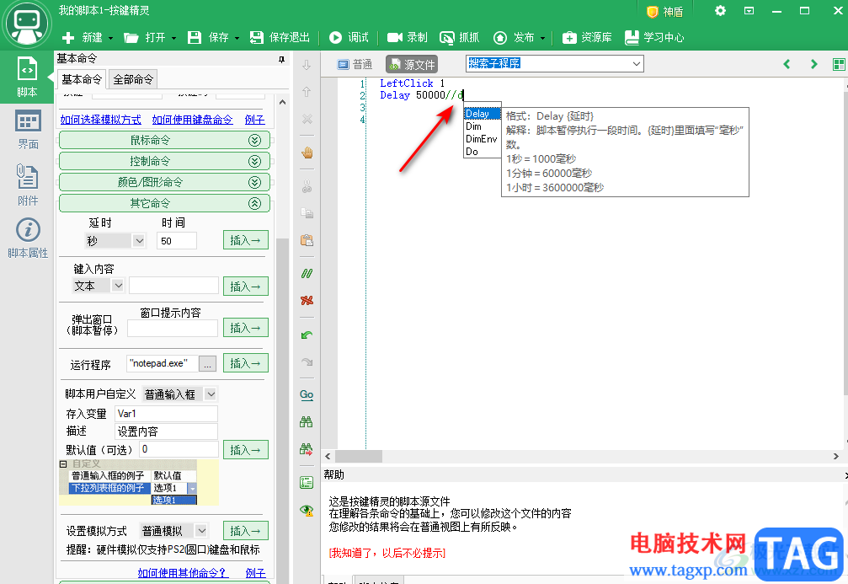
Task: Click the green undo arrow icon
Action: click(x=307, y=335)
